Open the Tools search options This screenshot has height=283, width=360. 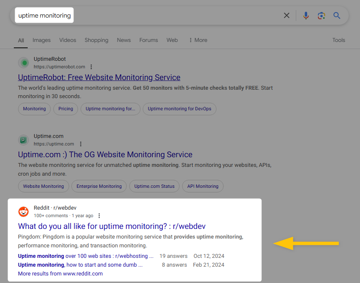(339, 40)
